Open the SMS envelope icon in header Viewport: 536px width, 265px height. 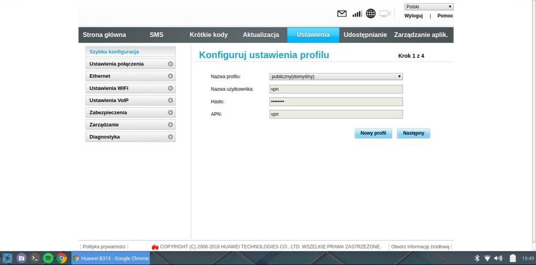[342, 13]
